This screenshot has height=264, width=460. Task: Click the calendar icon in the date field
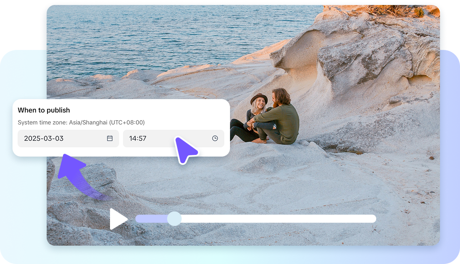point(110,138)
